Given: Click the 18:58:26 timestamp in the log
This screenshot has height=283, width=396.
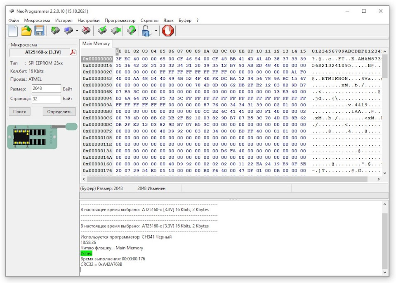Looking at the screenshot, I should pos(88,242).
